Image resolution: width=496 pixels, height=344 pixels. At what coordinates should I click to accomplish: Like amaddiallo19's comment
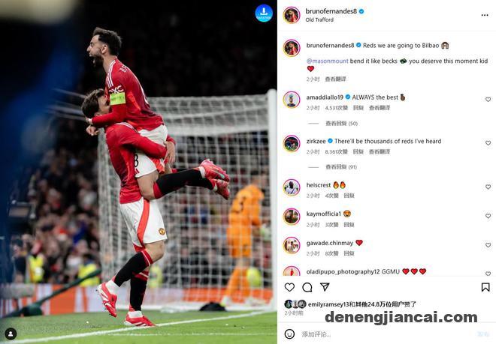[x=488, y=100]
